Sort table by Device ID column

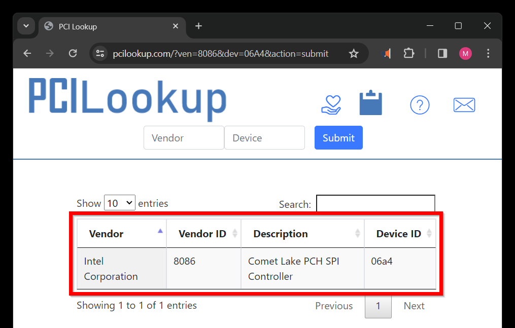(x=400, y=234)
